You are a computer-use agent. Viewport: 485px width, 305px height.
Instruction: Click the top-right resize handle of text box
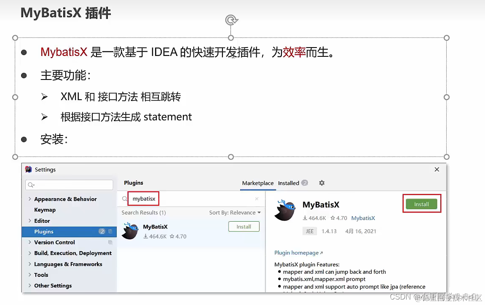click(446, 38)
